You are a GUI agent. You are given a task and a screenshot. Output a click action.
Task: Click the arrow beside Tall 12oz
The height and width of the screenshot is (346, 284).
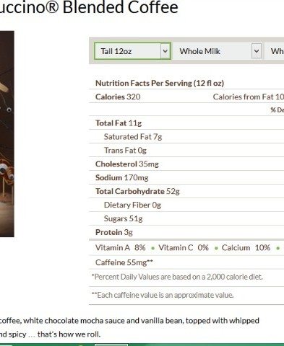pyautogui.click(x=165, y=51)
